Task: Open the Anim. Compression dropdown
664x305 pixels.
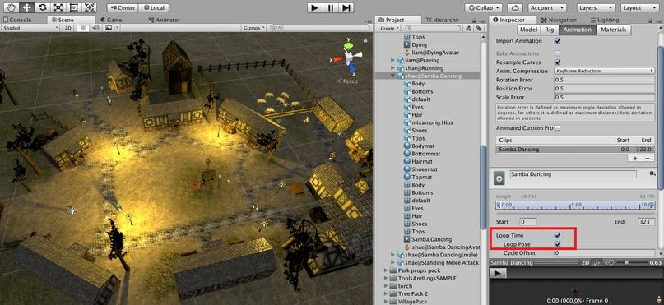Action: (x=604, y=71)
